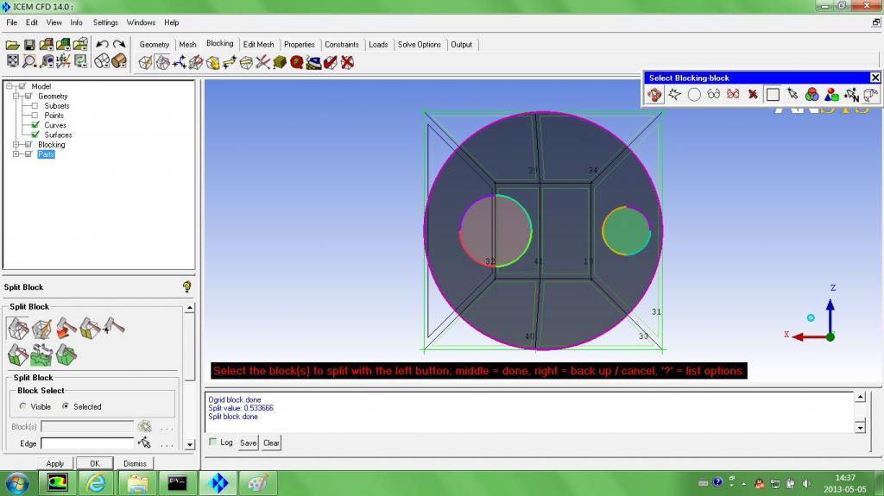884x496 pixels.
Task: Click the Apply button
Action: click(x=55, y=463)
